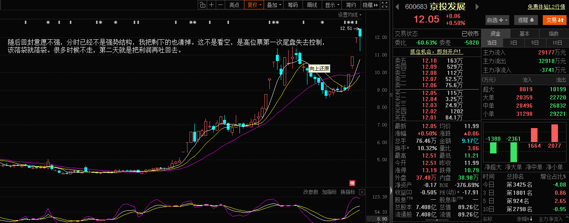Image resolution: width=569 pixels, height=223 pixels.
Task: Collapse side panel with the splitter arrow
Action: tap(391, 191)
